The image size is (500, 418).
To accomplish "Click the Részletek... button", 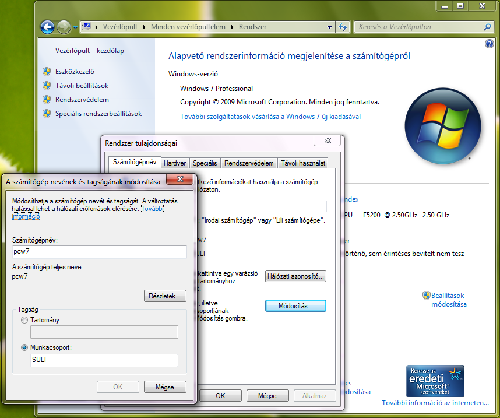I will coord(165,296).
